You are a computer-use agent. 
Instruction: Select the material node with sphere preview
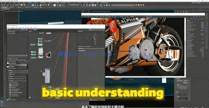[x=49, y=55]
